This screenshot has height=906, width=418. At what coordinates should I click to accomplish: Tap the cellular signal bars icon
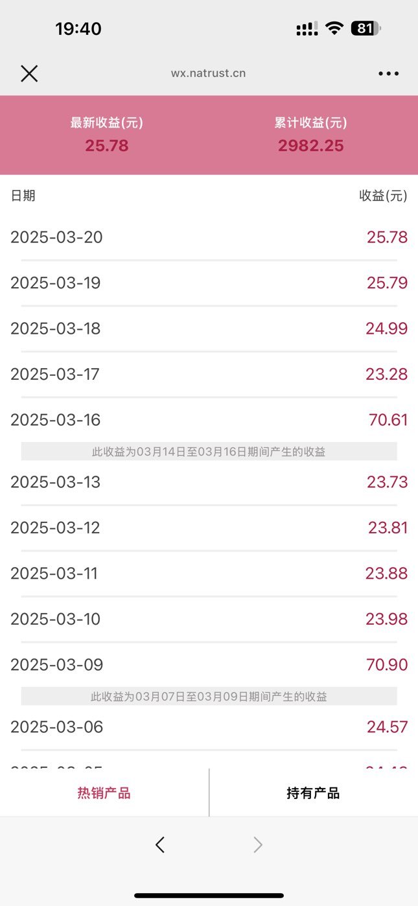click(x=307, y=29)
